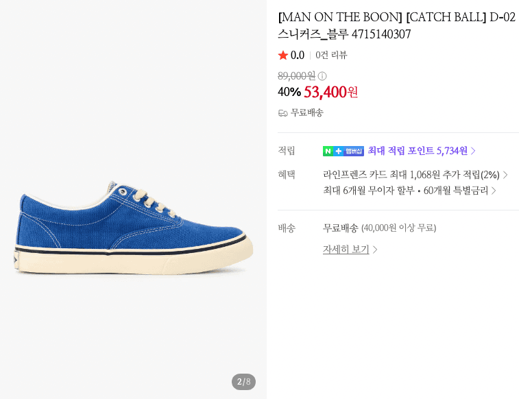Click the 2/8 image page indicator

[243, 382]
